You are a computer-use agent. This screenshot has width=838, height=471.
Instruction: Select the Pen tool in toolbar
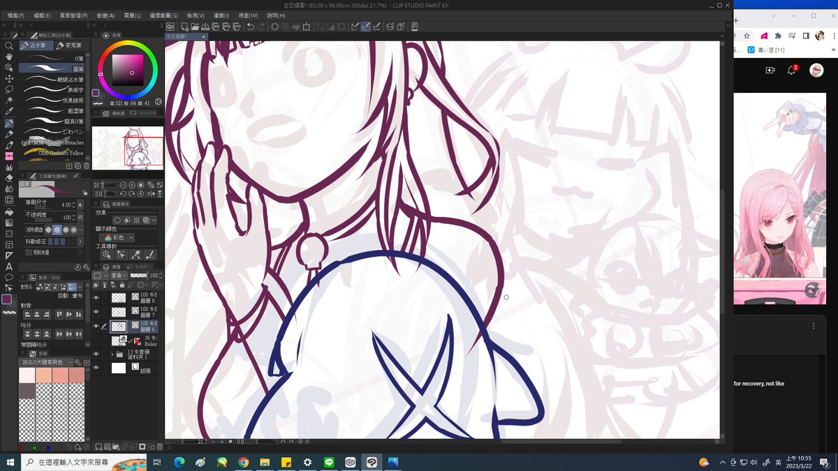[x=9, y=123]
